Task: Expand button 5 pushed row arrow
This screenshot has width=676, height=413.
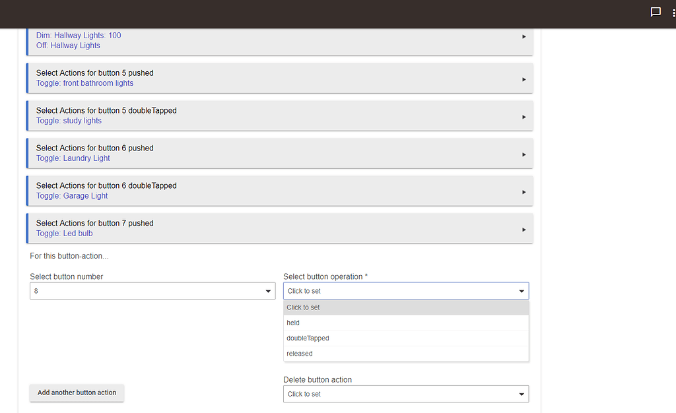Action: tap(524, 79)
